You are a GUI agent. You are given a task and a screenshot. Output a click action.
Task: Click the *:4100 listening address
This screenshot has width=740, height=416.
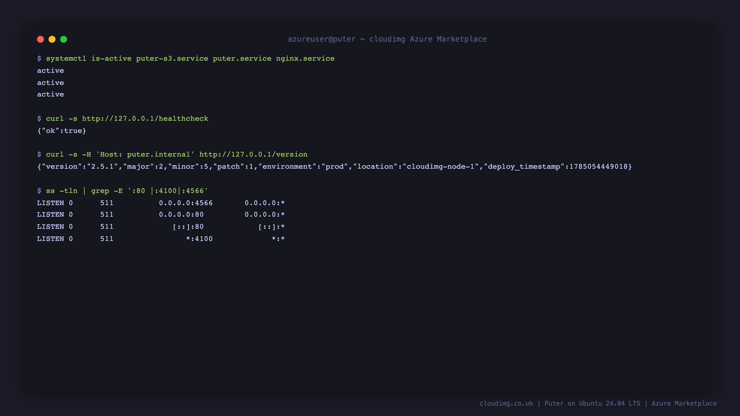point(199,239)
